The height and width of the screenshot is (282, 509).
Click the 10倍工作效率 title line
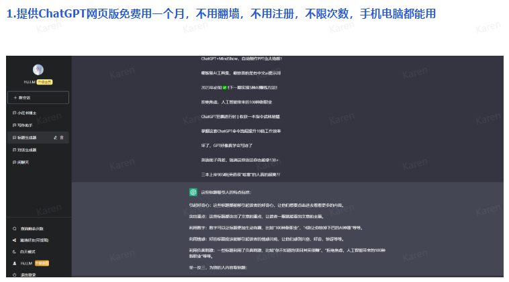point(241,131)
